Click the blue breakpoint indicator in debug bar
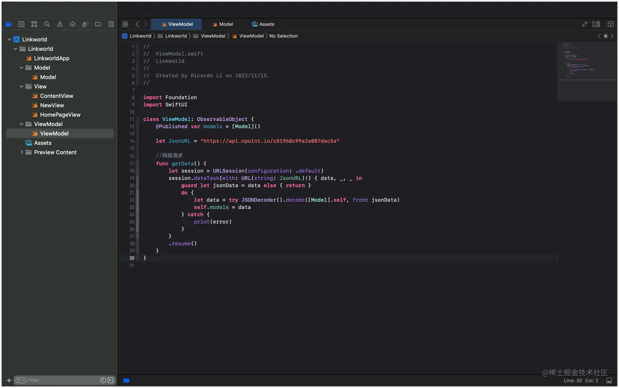The height and width of the screenshot is (388, 619). (127, 380)
